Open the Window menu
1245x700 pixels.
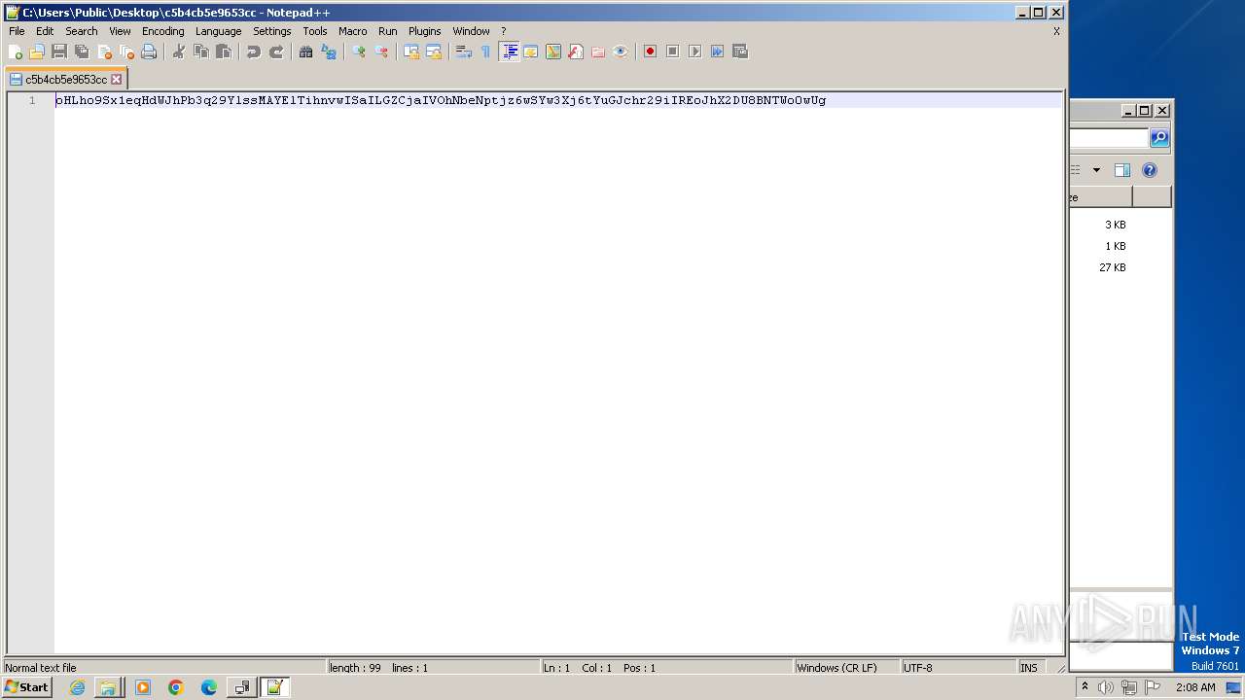coord(471,31)
